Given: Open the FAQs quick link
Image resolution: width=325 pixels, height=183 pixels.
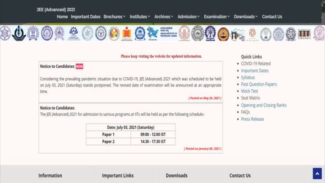Looking at the screenshot, I should 245,112.
